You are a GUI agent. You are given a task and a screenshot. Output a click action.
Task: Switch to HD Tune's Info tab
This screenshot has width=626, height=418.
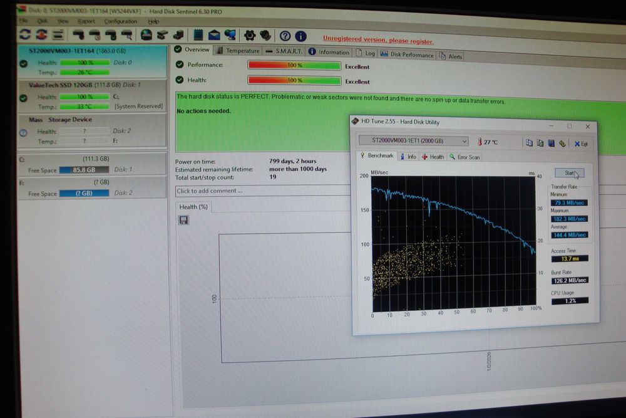(408, 157)
